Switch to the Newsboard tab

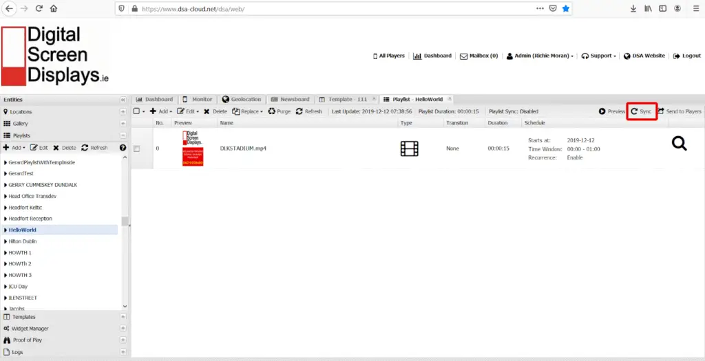290,99
